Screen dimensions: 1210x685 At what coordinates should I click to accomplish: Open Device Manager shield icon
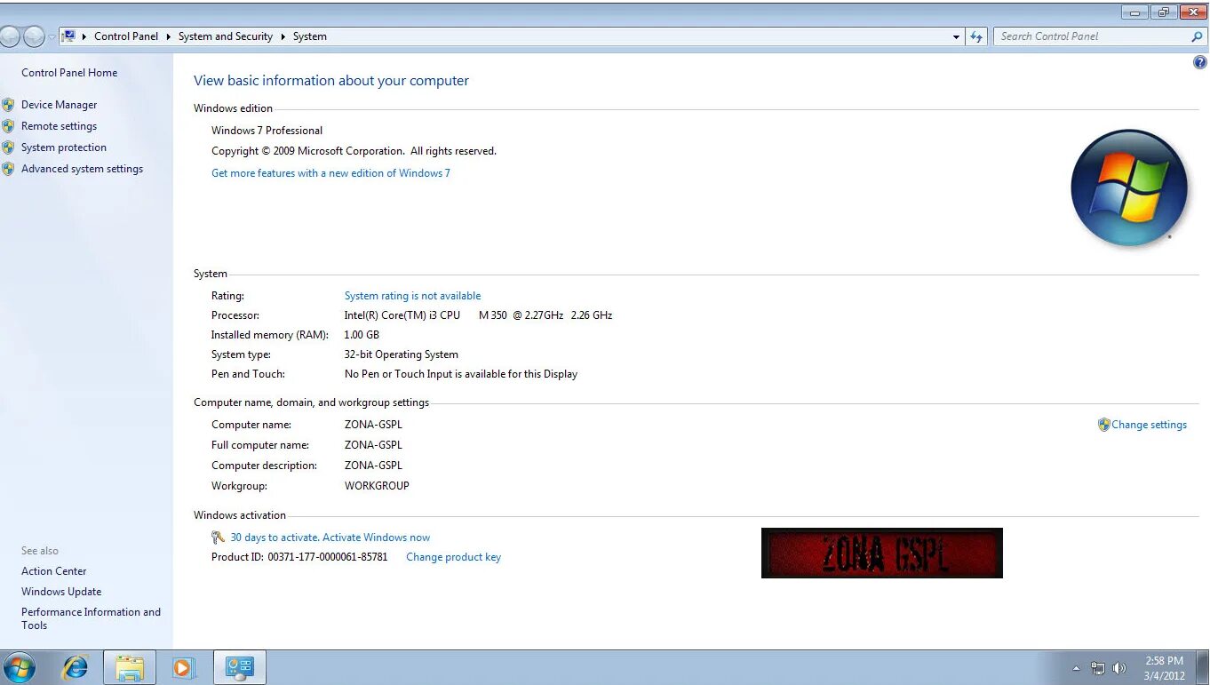(8, 105)
